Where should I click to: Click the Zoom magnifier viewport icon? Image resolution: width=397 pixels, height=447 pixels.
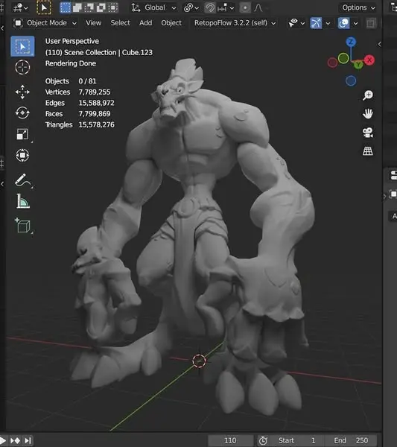[x=368, y=95]
